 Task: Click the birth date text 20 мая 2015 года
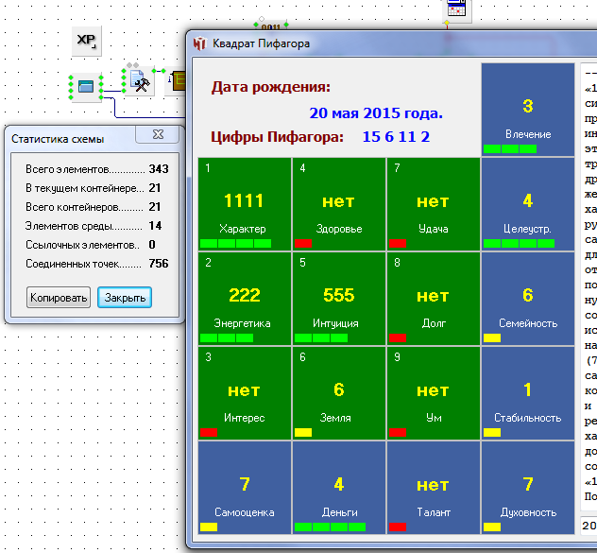(x=376, y=113)
